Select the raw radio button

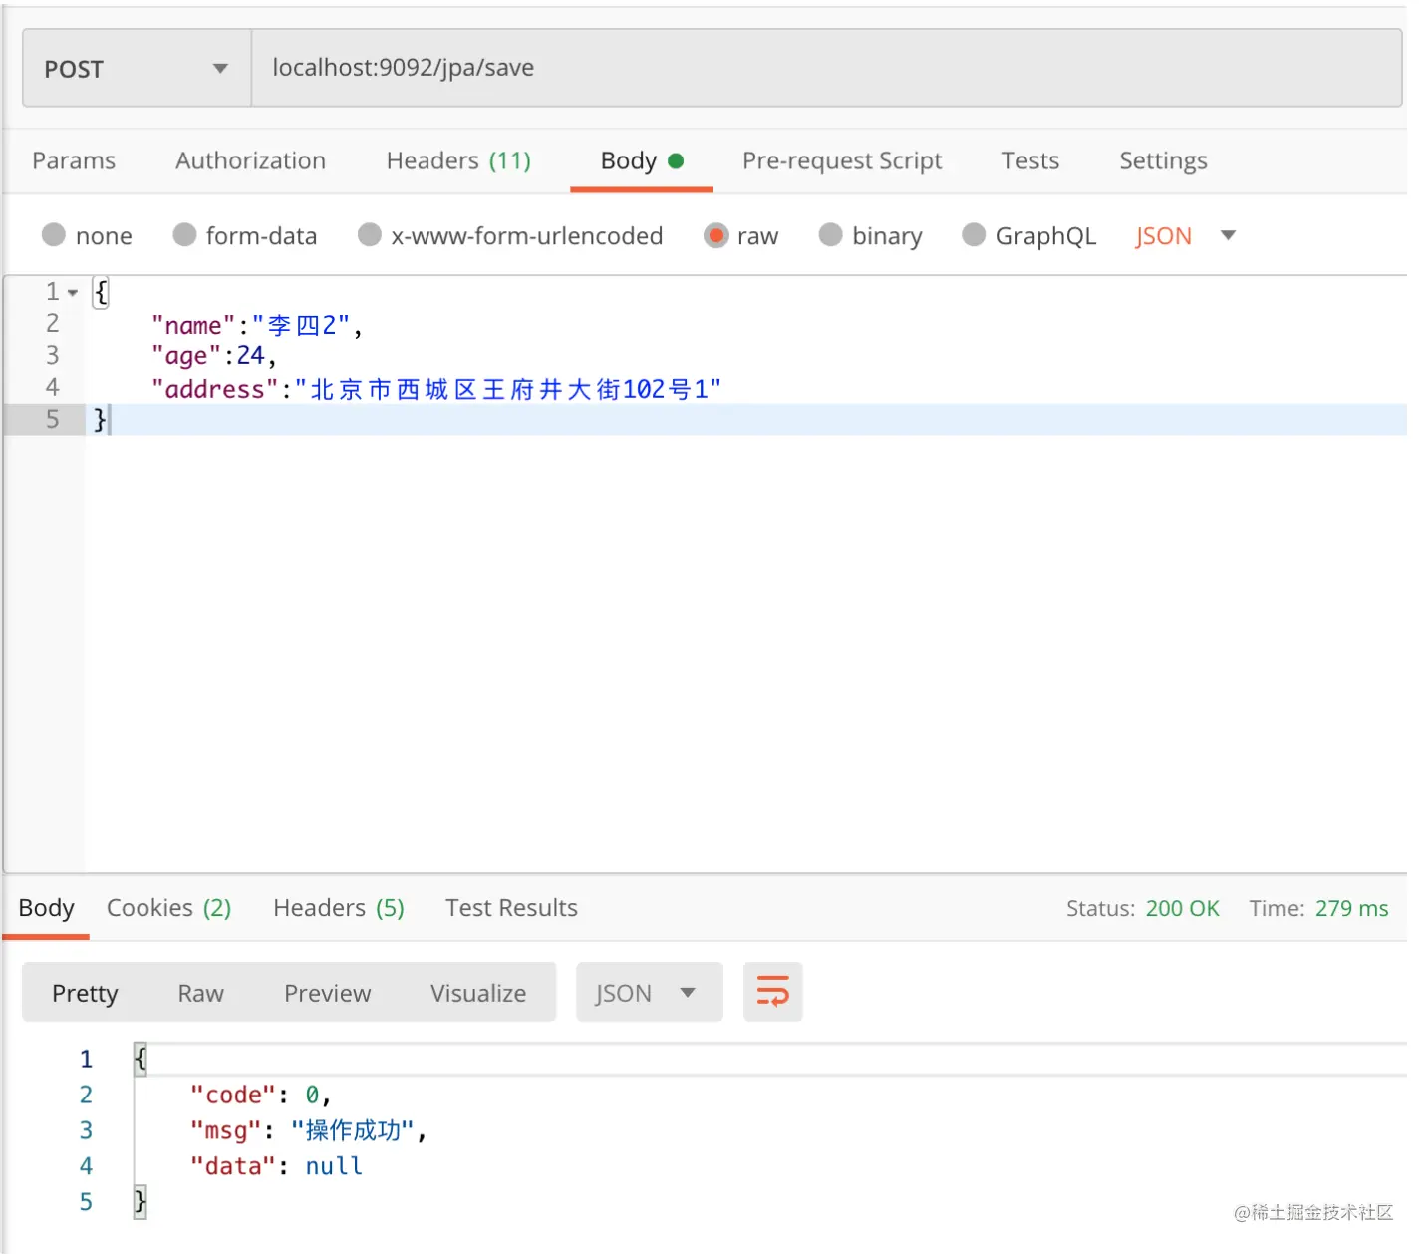[715, 235]
